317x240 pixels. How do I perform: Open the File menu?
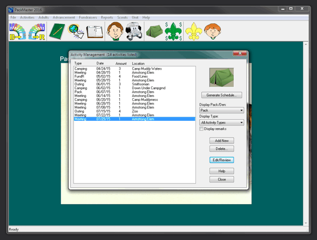(x=13, y=17)
